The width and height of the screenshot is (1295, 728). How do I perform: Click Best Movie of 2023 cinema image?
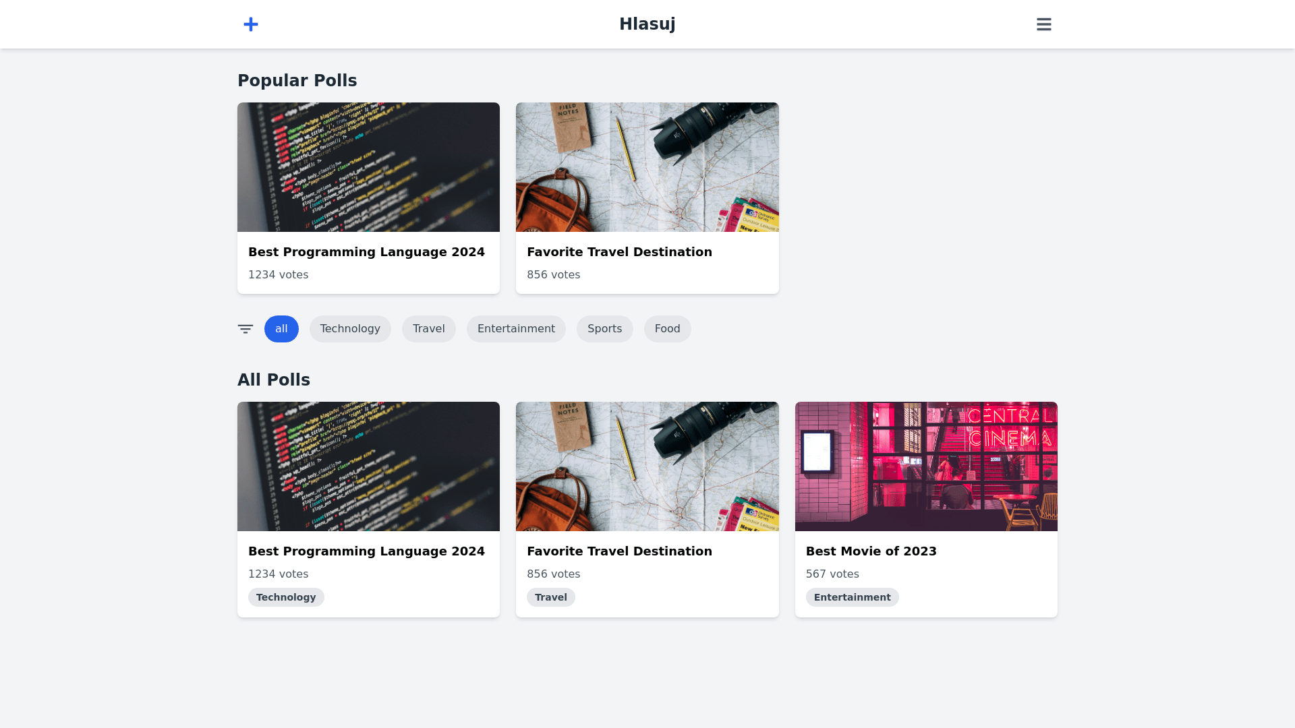click(925, 466)
